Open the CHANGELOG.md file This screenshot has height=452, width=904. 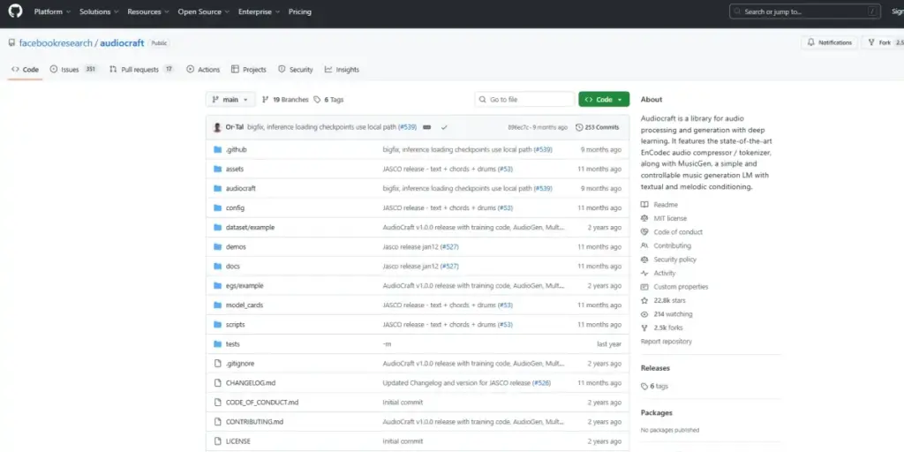click(x=251, y=383)
